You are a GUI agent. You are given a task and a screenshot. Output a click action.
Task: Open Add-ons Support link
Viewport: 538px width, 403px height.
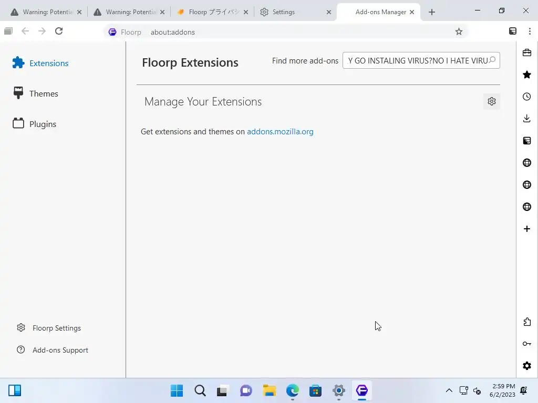click(53, 350)
